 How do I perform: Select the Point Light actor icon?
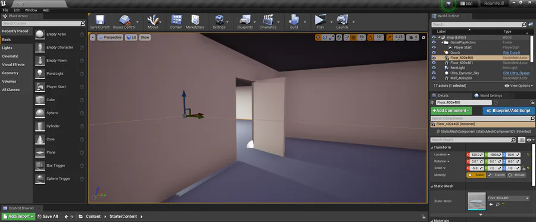tap(40, 73)
